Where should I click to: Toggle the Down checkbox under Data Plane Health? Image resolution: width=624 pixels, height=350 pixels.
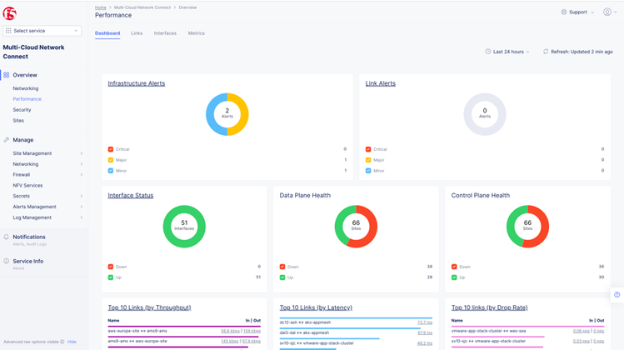pos(283,267)
